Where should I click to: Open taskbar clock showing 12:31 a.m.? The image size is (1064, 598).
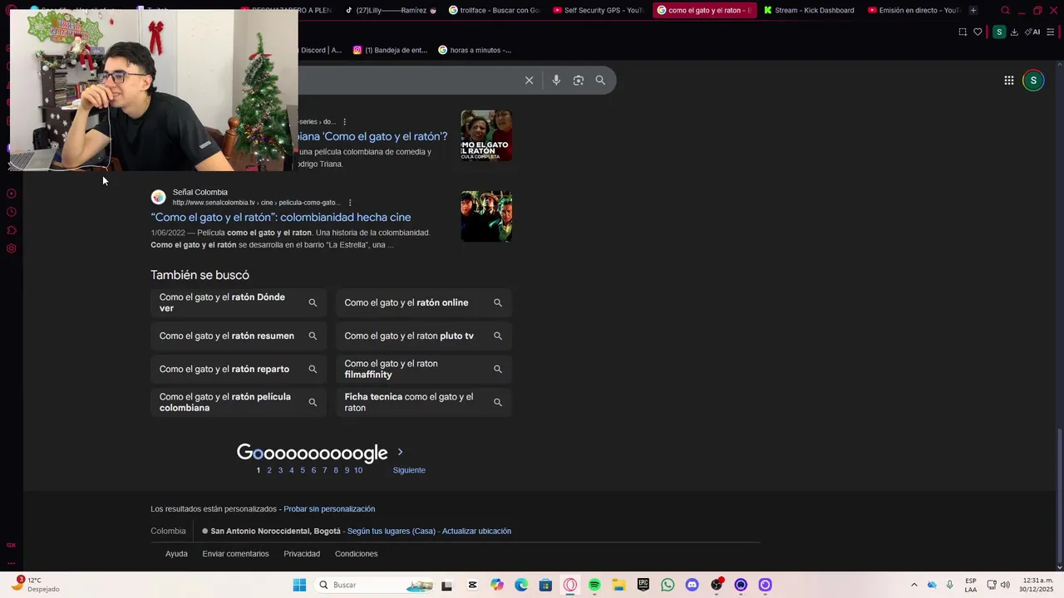1037,585
